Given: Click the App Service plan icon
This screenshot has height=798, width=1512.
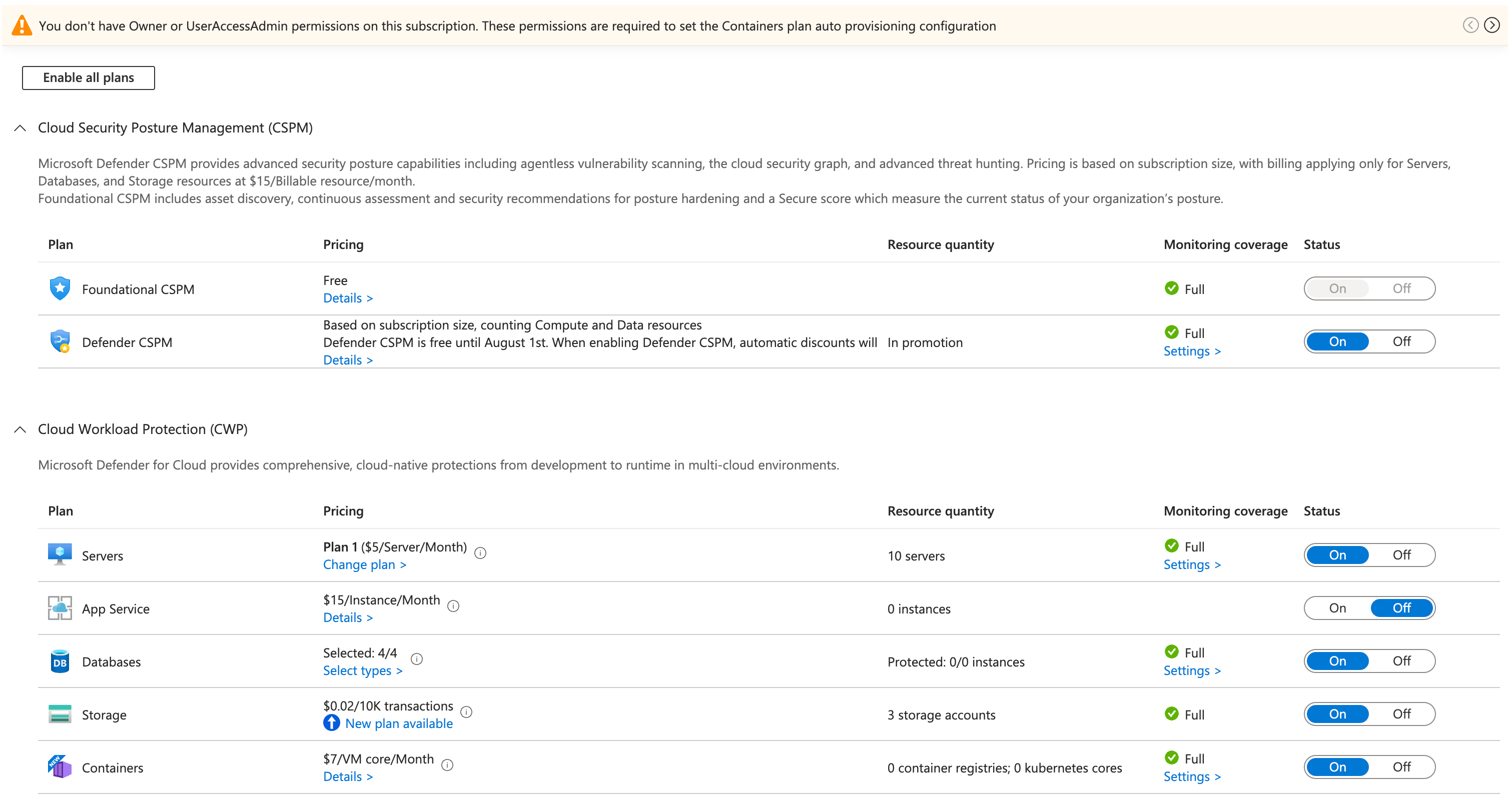Looking at the screenshot, I should point(60,608).
